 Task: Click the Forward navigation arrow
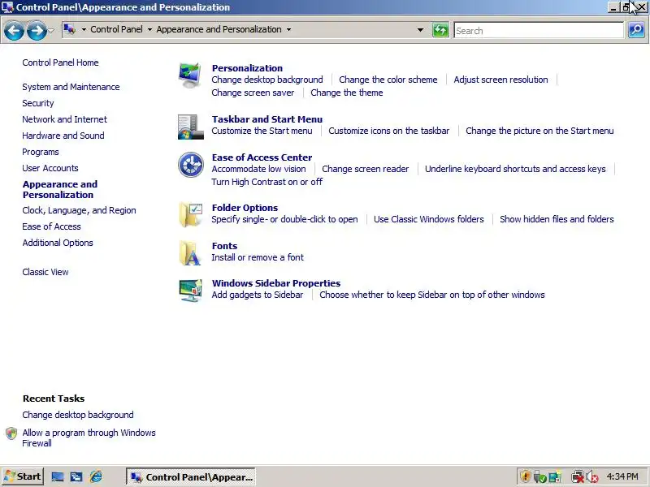(37, 30)
